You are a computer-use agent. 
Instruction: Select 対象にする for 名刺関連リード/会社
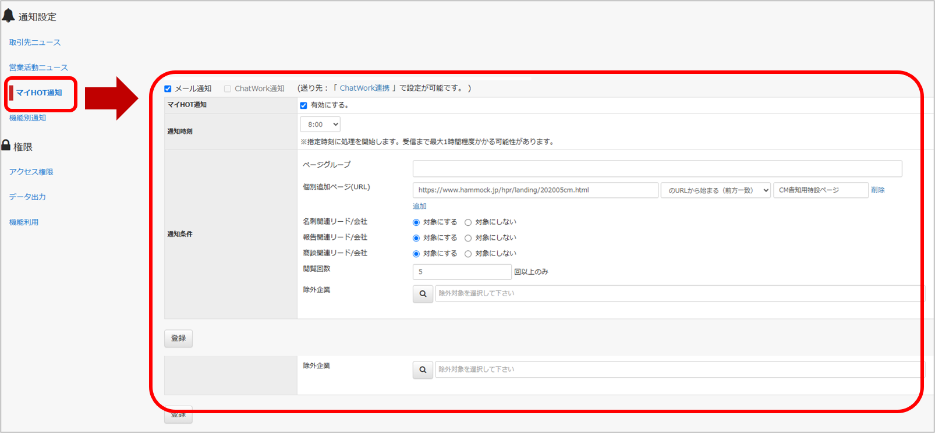click(416, 222)
